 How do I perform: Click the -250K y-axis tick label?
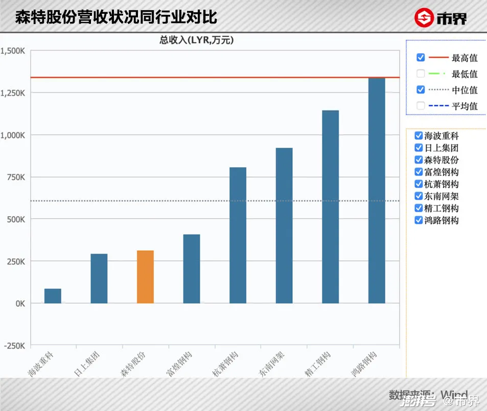pyautogui.click(x=15, y=346)
